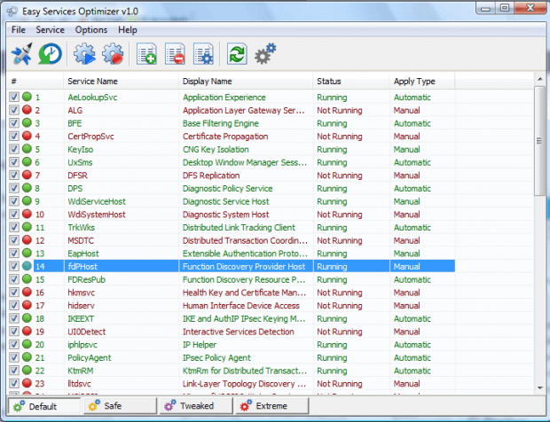Select the Interactive Services Detection entry
550x422 pixels.
pos(238,332)
